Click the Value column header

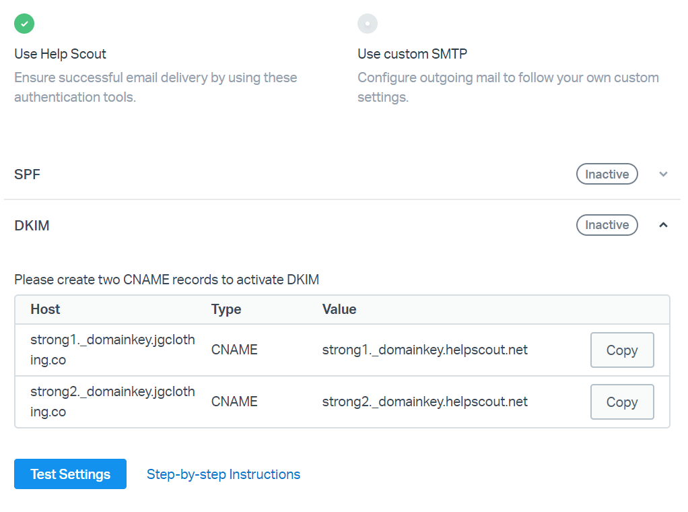pos(339,309)
